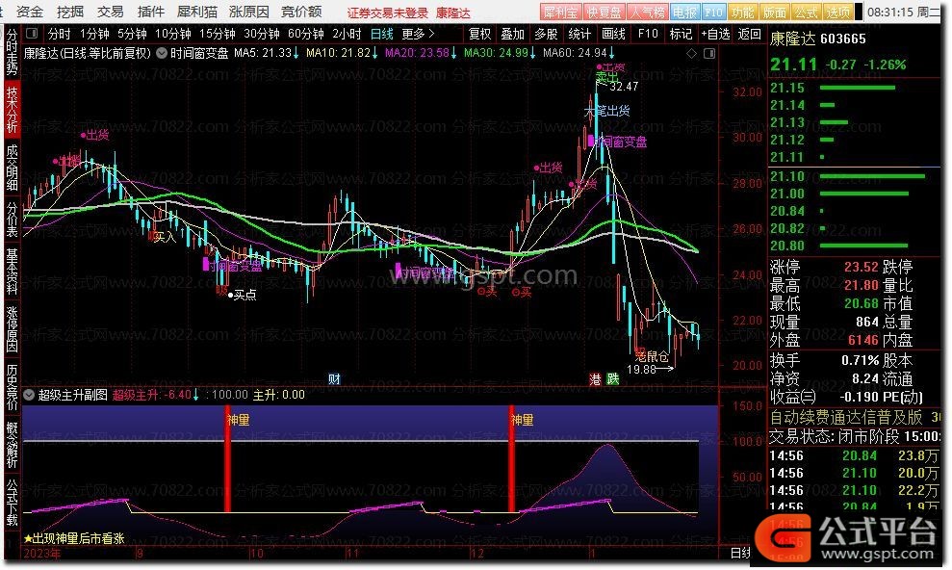Click the 21.15 sell order price row
This screenshot has height=570, width=952.
pos(854,88)
